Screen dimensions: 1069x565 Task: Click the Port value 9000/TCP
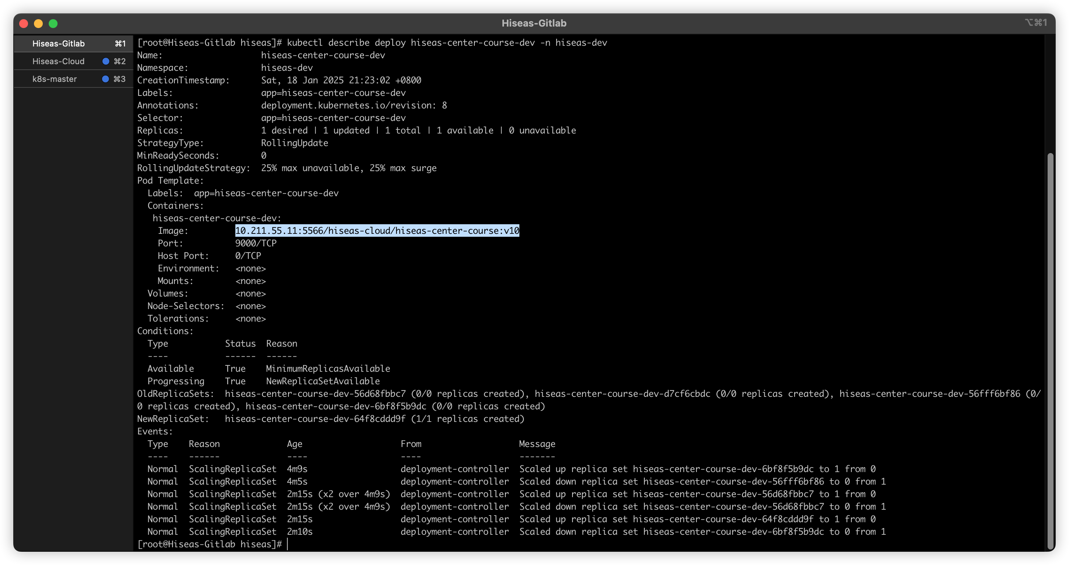tap(256, 243)
